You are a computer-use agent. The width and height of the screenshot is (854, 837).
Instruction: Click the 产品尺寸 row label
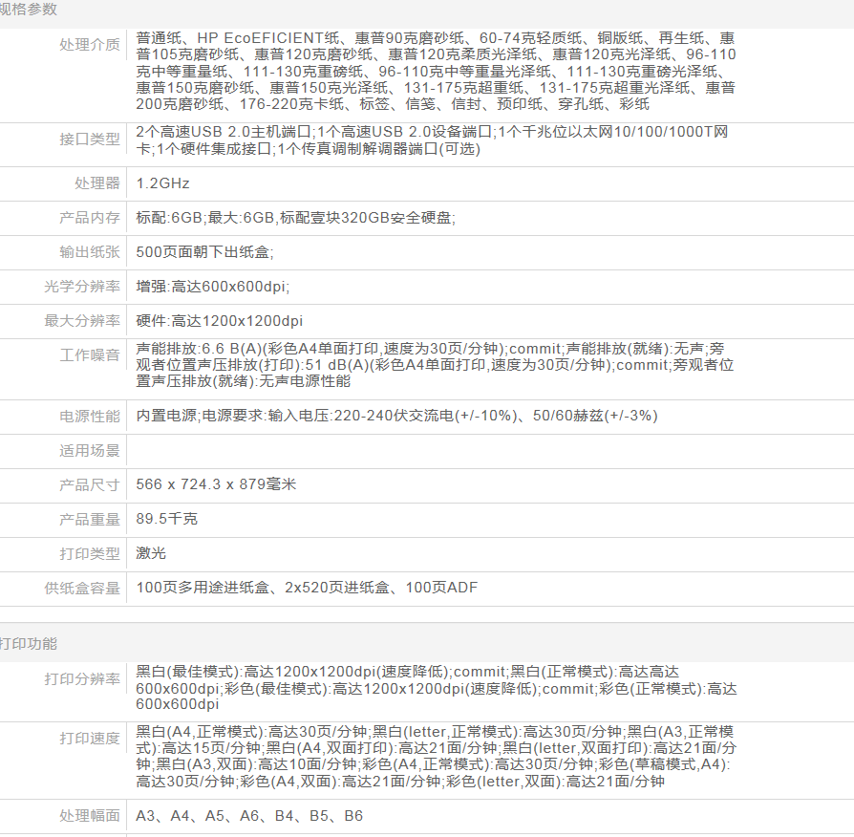[x=90, y=484]
